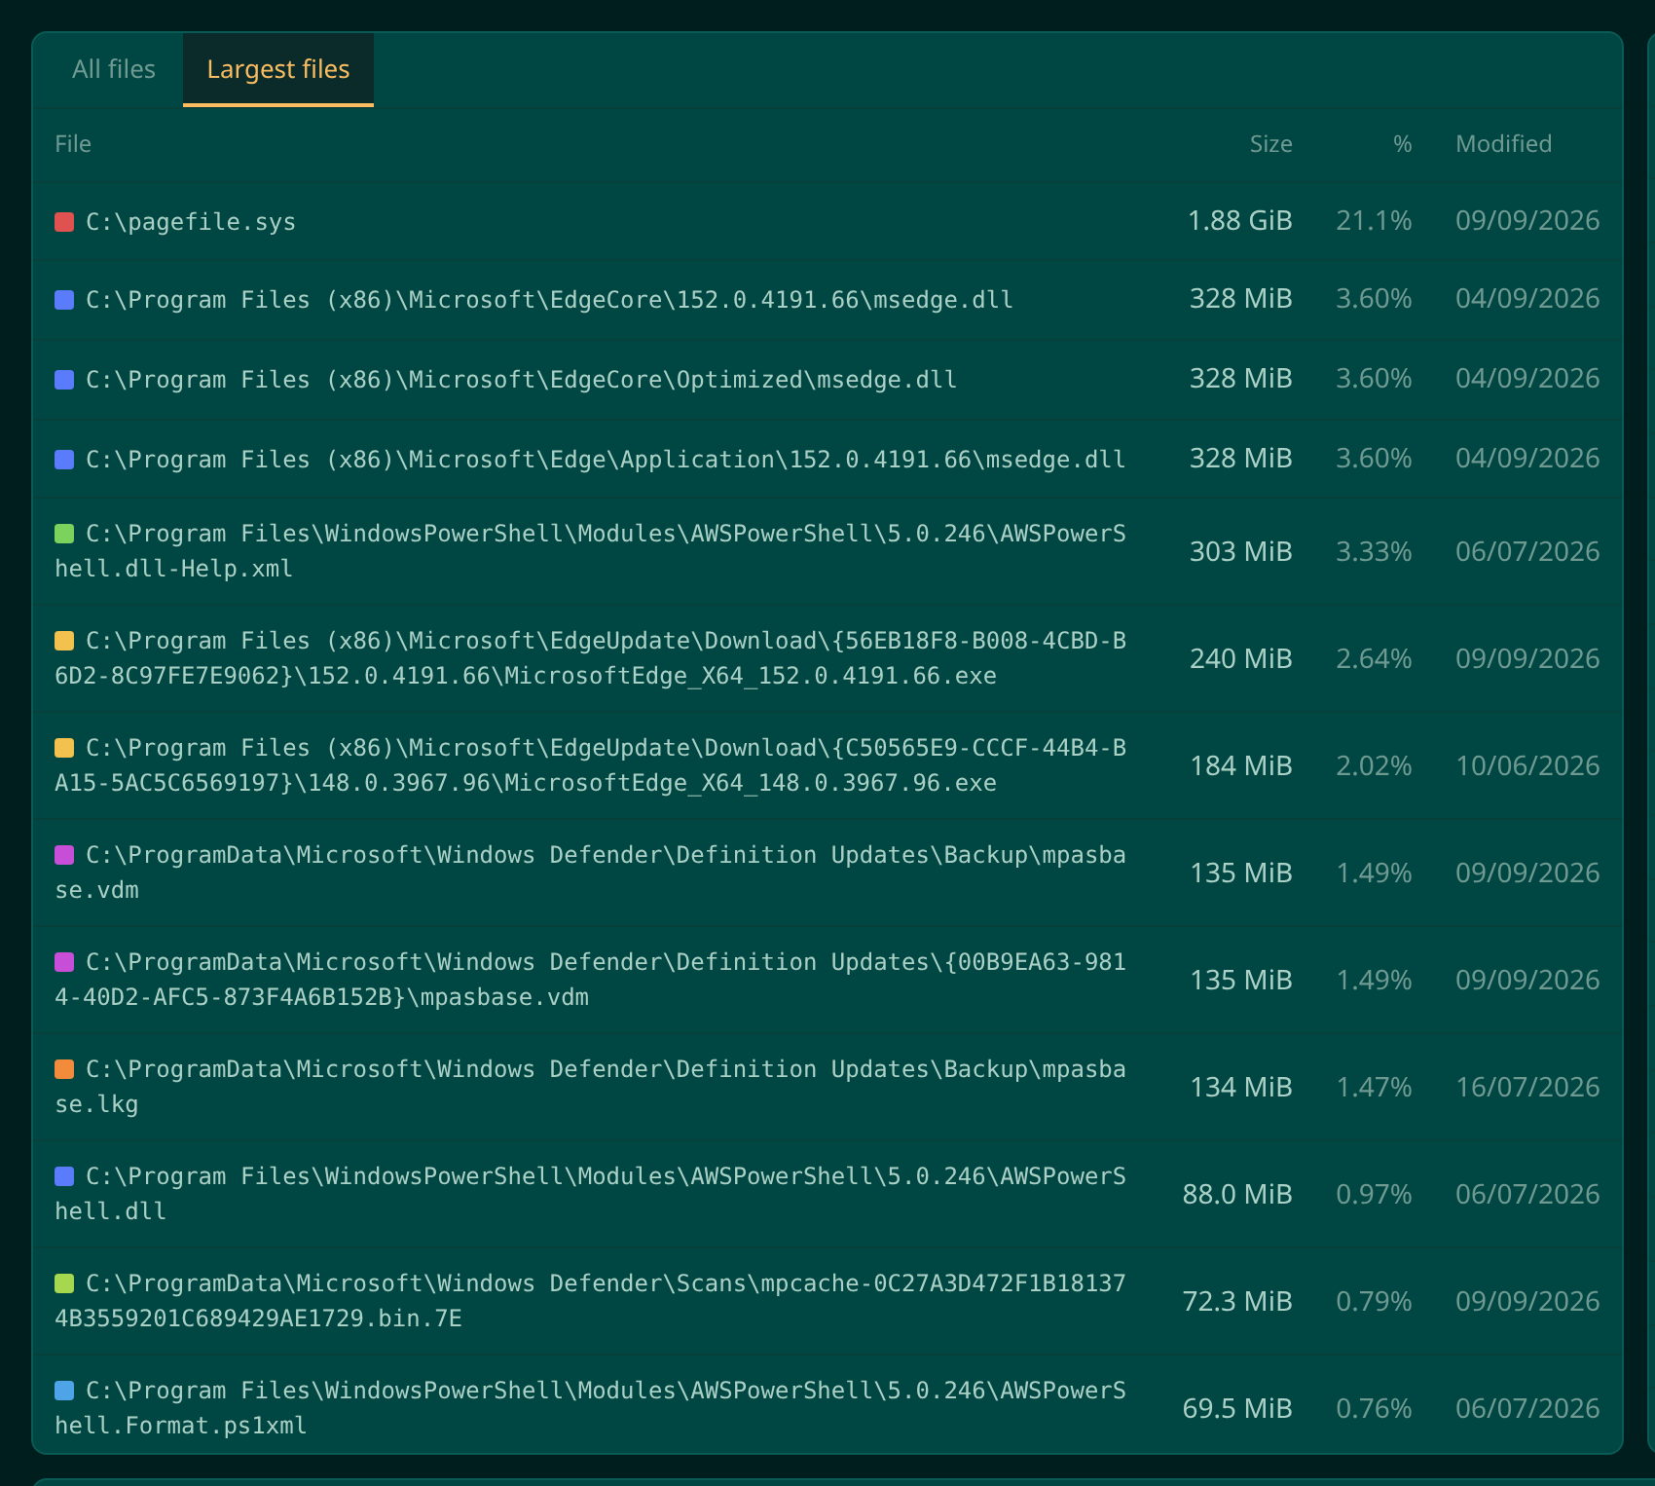The width and height of the screenshot is (1655, 1486).
Task: Click the blue swatch for AWSPowerShell.dll
Action: coord(64,1176)
